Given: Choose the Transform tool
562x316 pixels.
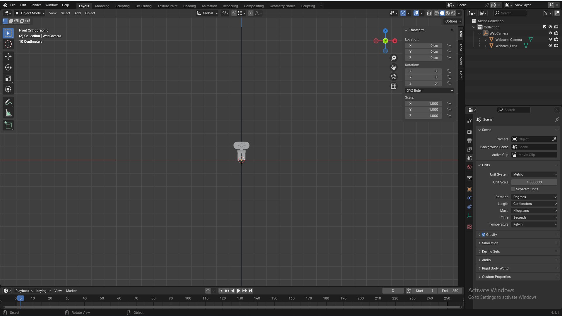Looking at the screenshot, I should 8,89.
